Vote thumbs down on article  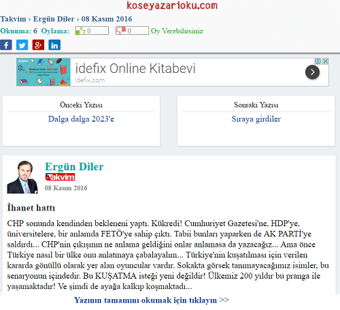[x=132, y=31]
